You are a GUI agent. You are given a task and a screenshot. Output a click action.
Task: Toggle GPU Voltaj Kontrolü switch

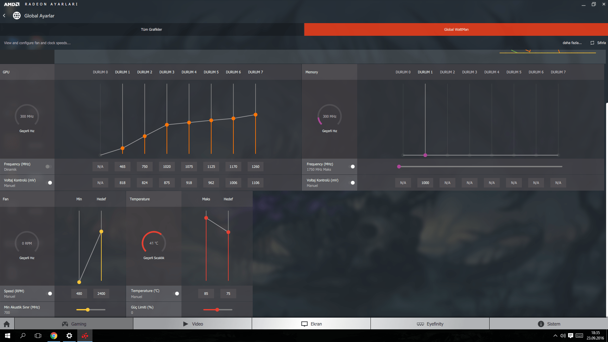[x=48, y=183]
